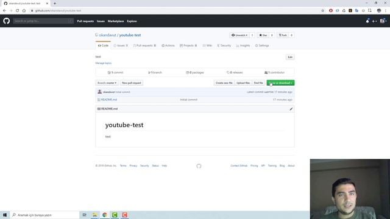Open a new browser tab
This screenshot has height=219, width=390.
click(x=55, y=4)
